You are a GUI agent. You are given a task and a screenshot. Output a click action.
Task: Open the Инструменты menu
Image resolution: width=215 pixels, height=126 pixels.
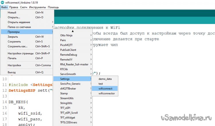point(38,7)
